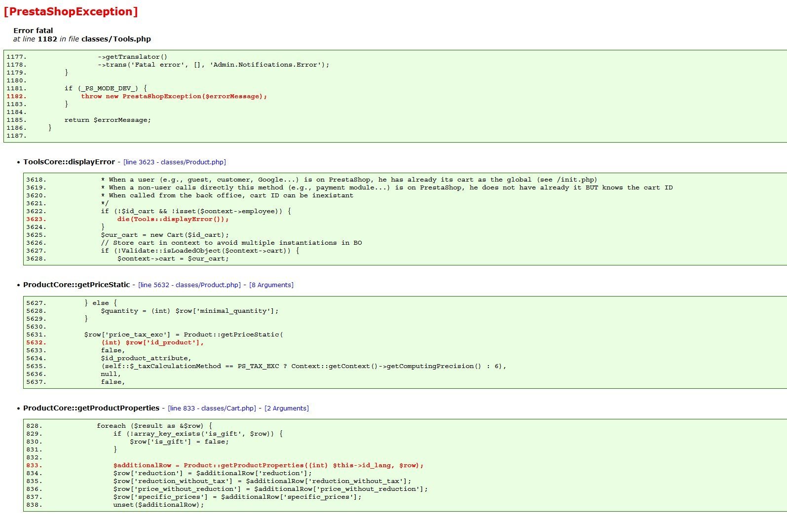Click the ->getTranslator() code line

133,57
